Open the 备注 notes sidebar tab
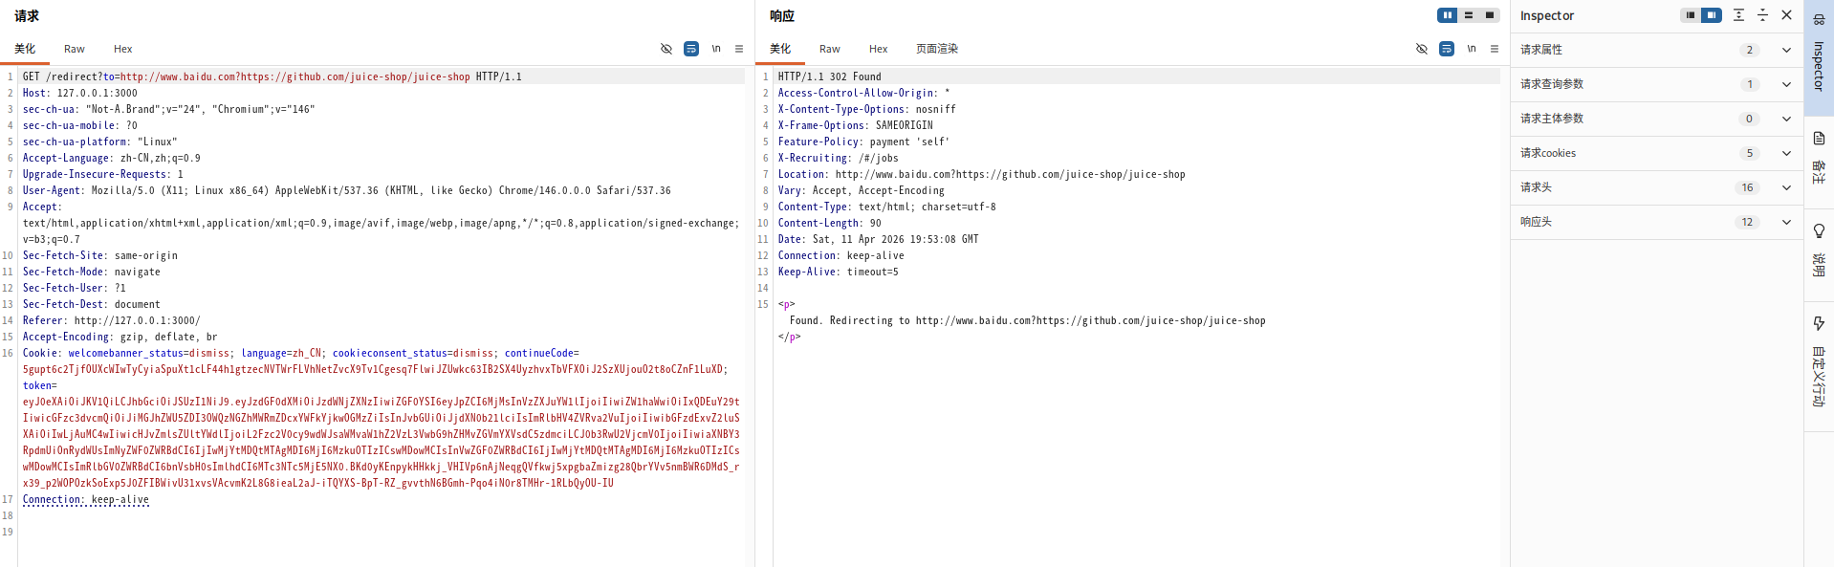The height and width of the screenshot is (567, 1834). click(1819, 160)
